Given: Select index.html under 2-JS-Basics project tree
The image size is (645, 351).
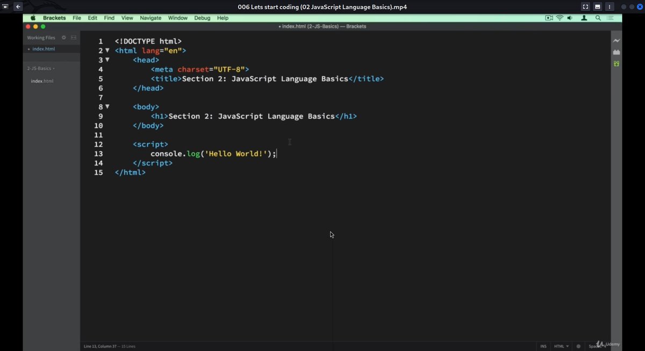Looking at the screenshot, I should (x=42, y=81).
